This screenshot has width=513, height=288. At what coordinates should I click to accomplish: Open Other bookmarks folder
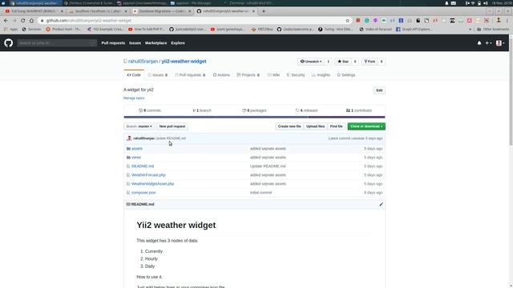493,29
